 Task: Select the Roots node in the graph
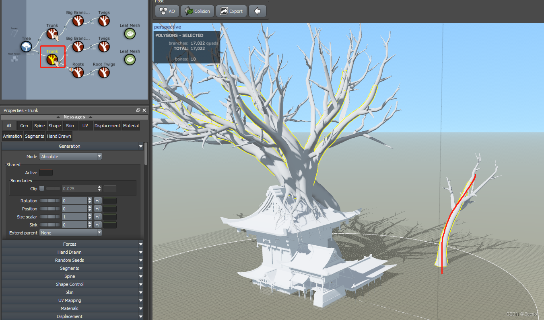[78, 72]
